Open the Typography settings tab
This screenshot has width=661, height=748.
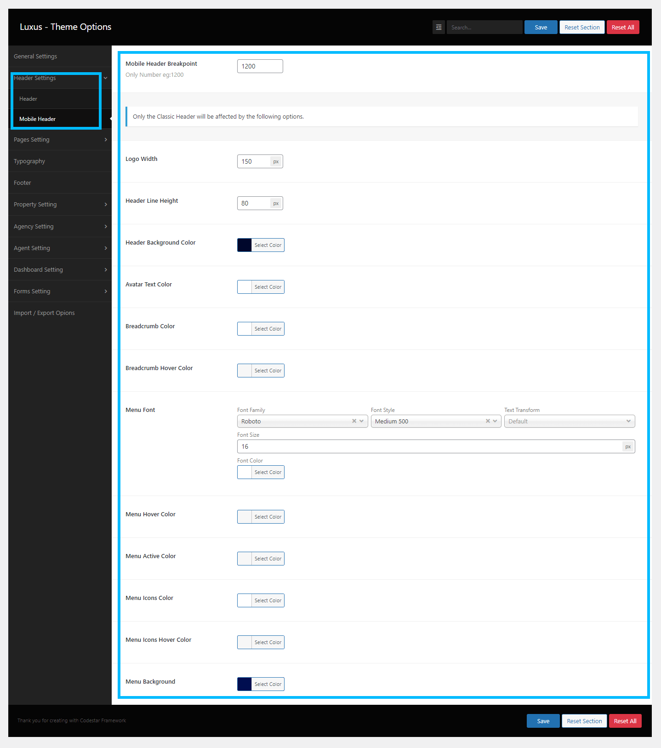click(29, 161)
